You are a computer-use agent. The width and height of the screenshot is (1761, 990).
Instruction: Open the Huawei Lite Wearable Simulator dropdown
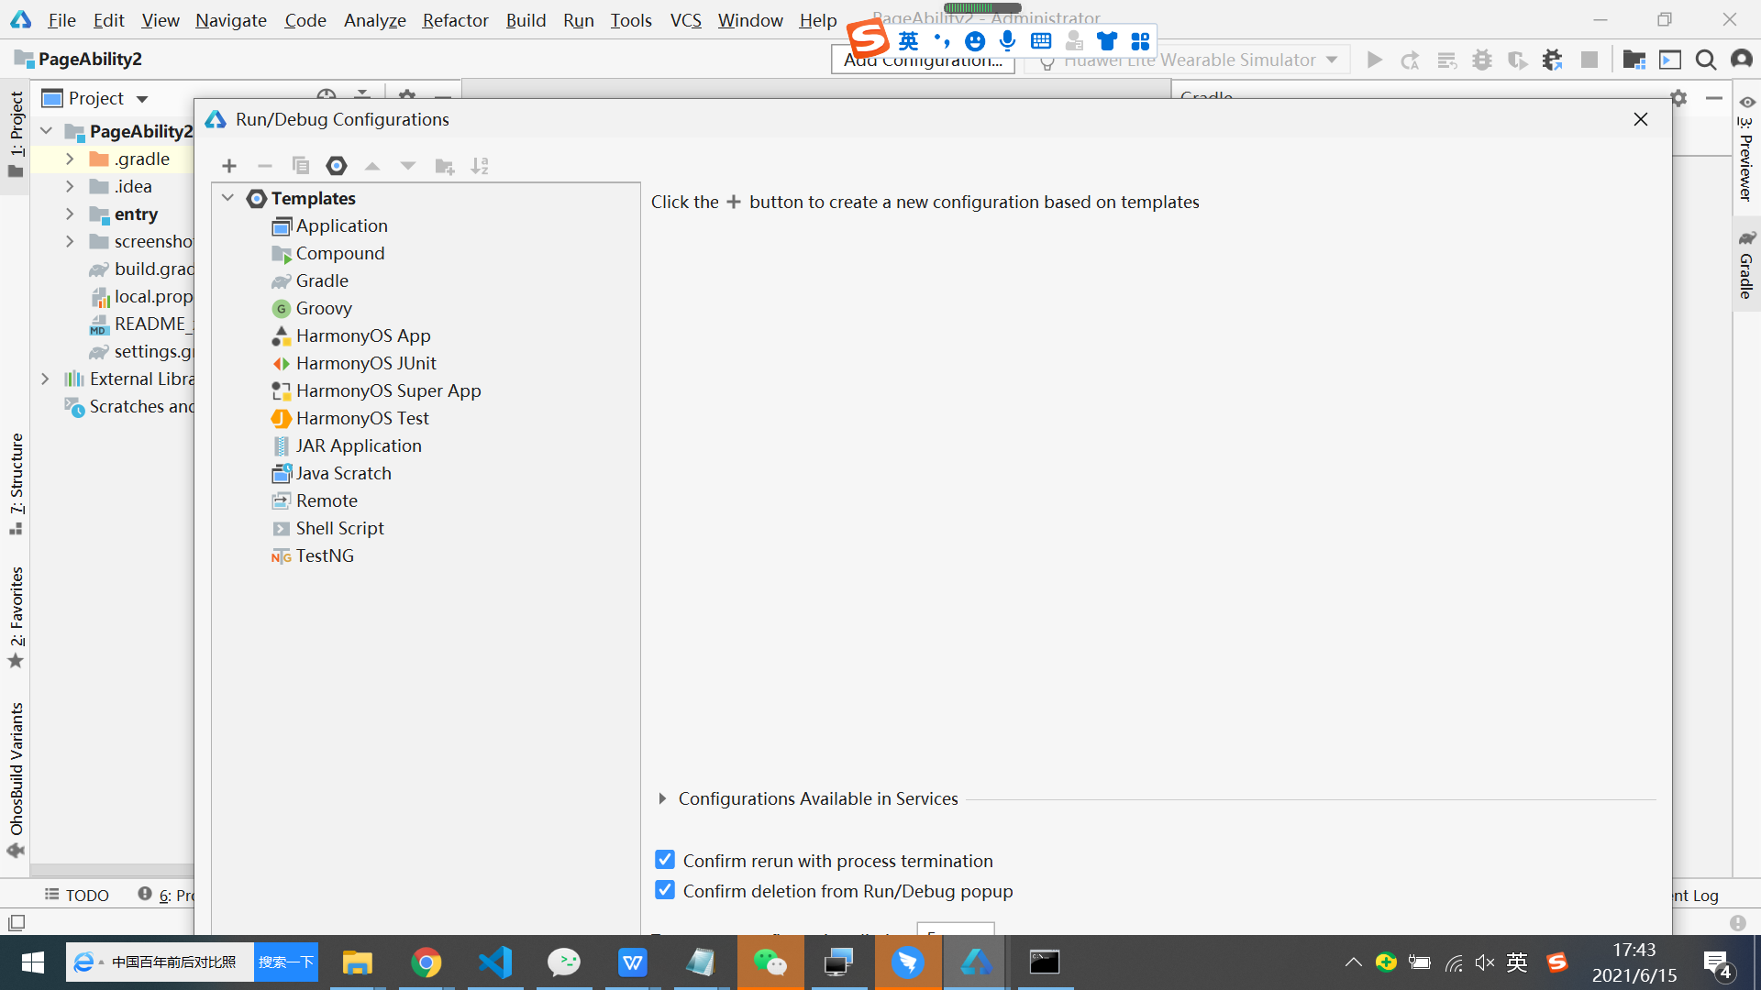[1332, 60]
